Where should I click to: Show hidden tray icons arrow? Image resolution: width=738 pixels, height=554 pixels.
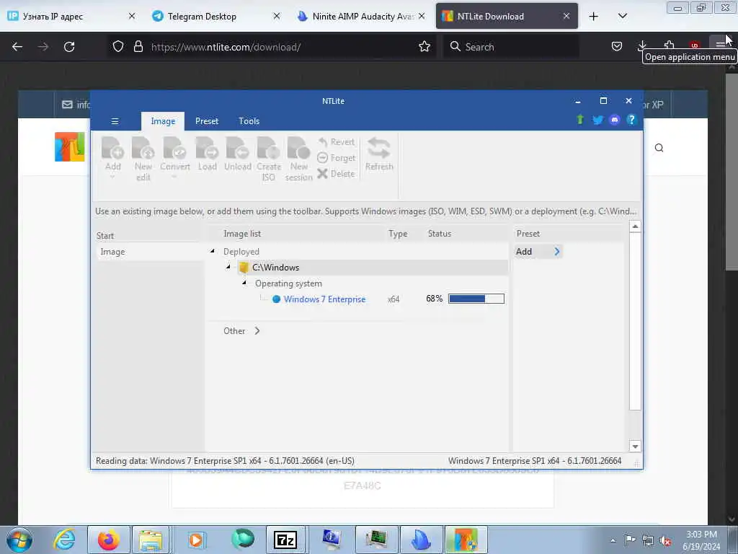(613, 540)
